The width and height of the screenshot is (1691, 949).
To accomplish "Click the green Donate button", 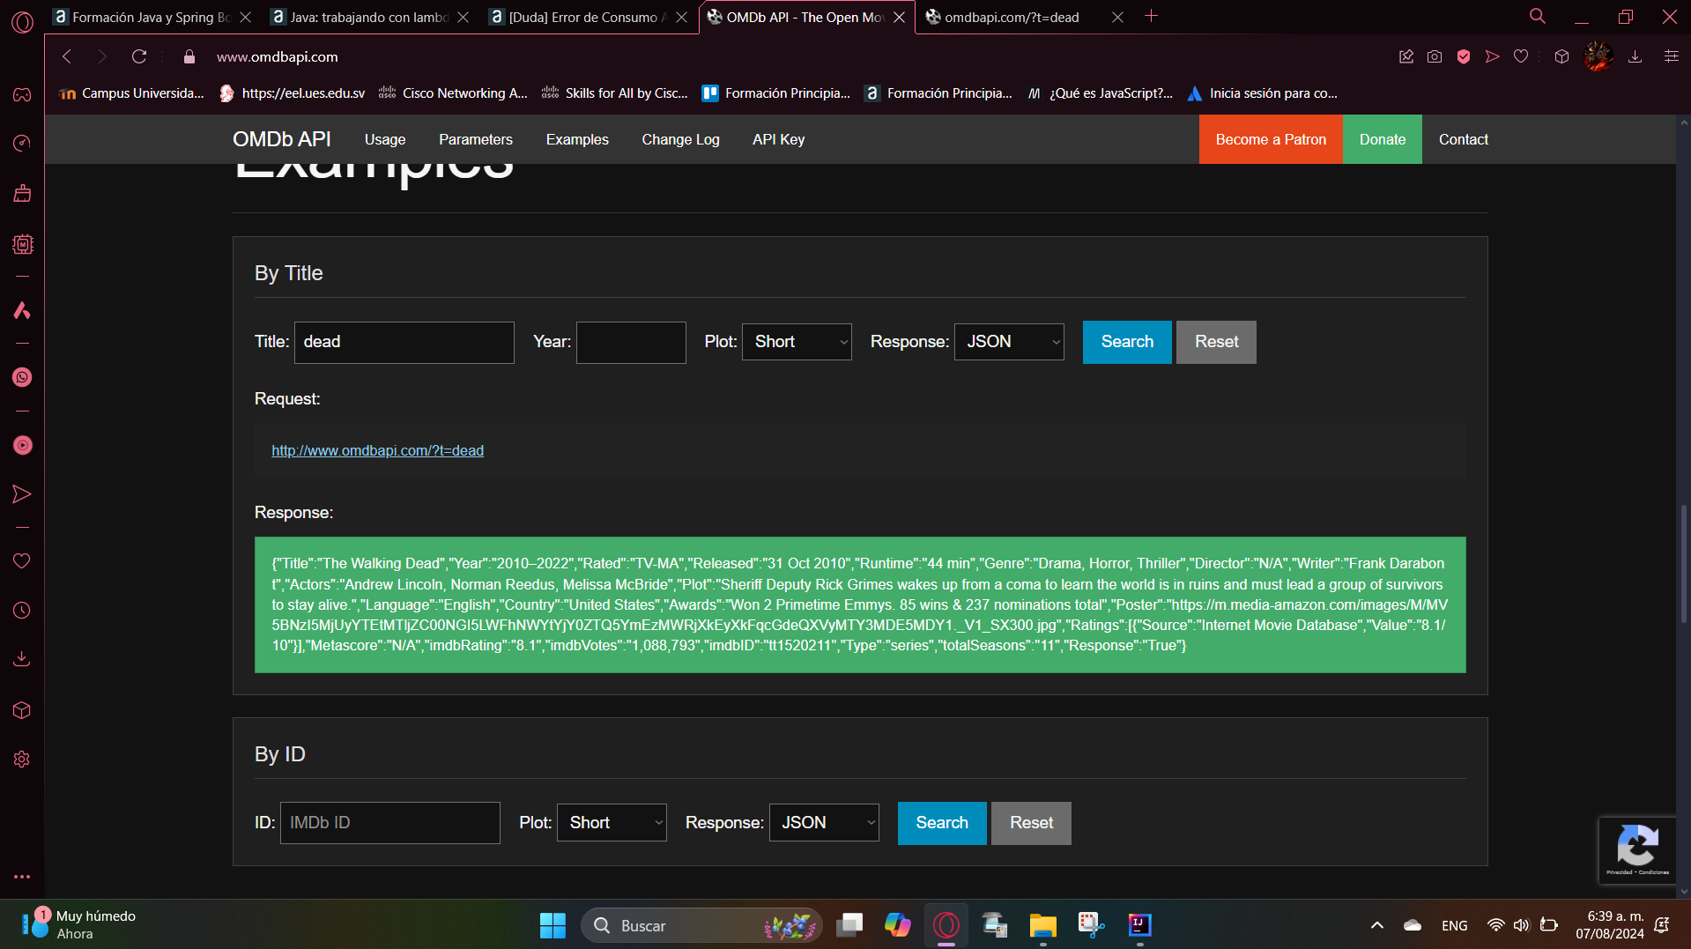I will [x=1382, y=139].
